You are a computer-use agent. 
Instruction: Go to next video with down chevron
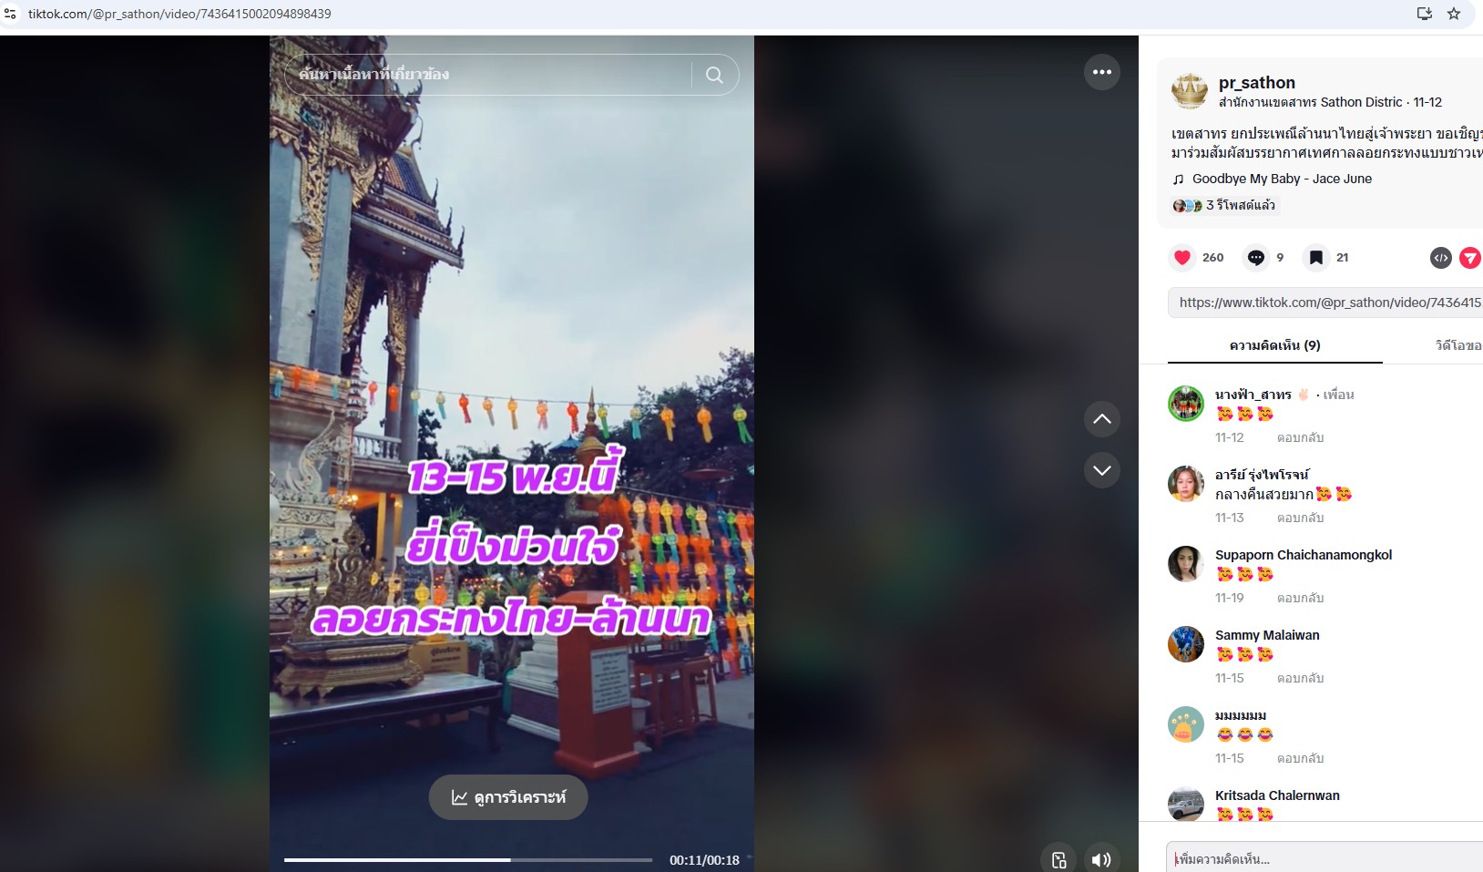[1101, 470]
